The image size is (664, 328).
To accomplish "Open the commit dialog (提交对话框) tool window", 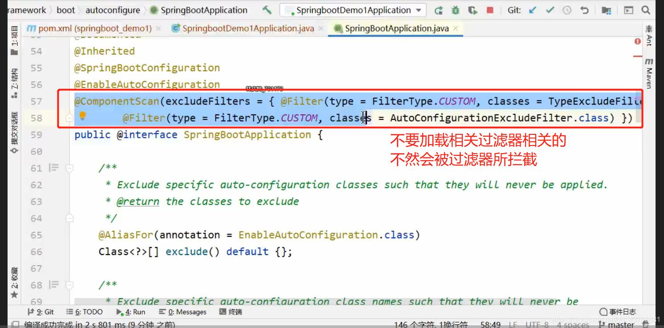I will point(14,133).
